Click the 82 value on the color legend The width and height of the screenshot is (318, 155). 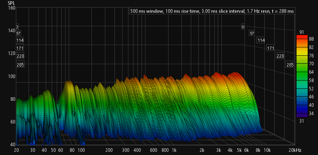click(311, 47)
